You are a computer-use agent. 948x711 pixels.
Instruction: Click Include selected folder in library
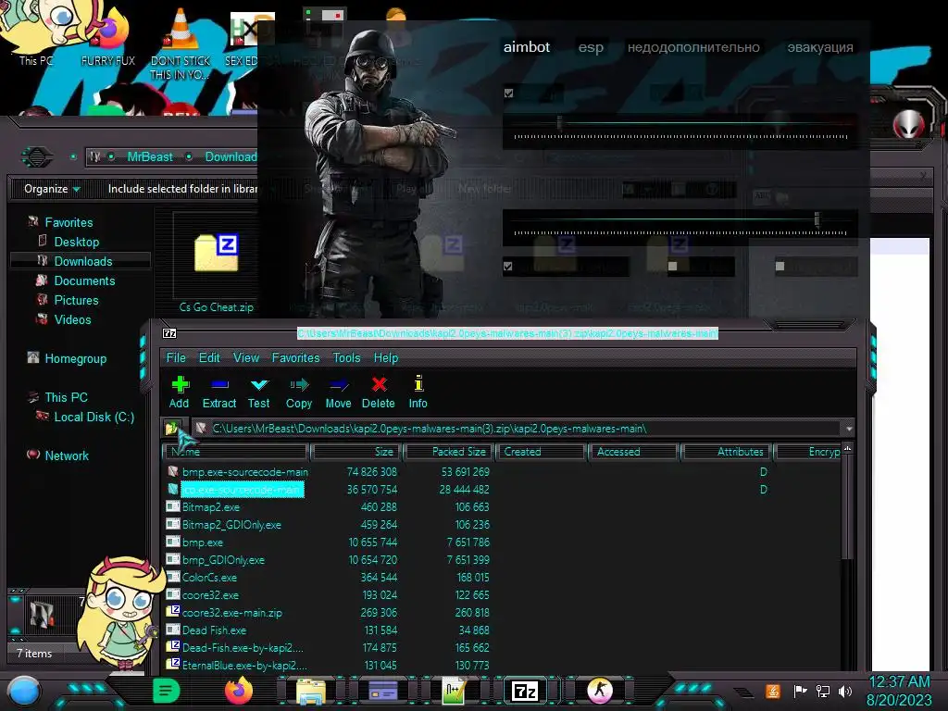pyautogui.click(x=182, y=189)
